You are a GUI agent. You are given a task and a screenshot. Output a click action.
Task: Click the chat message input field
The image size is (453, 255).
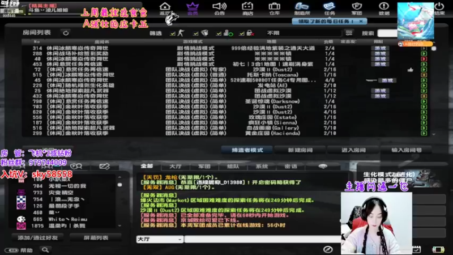pos(262,239)
